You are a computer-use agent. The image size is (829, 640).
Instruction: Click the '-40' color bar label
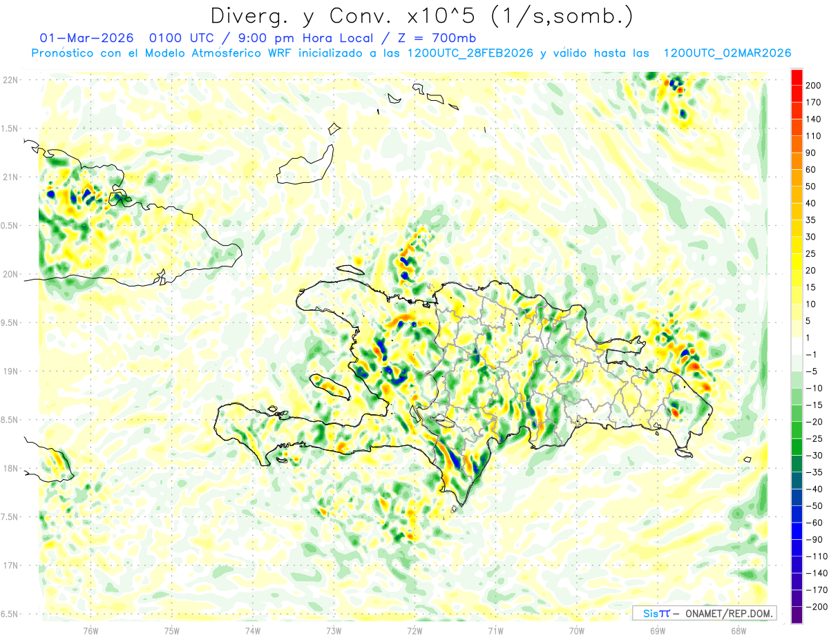(x=814, y=489)
